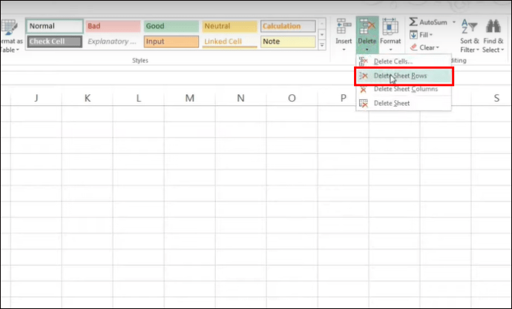
Task: Select column M header
Action: pos(190,98)
